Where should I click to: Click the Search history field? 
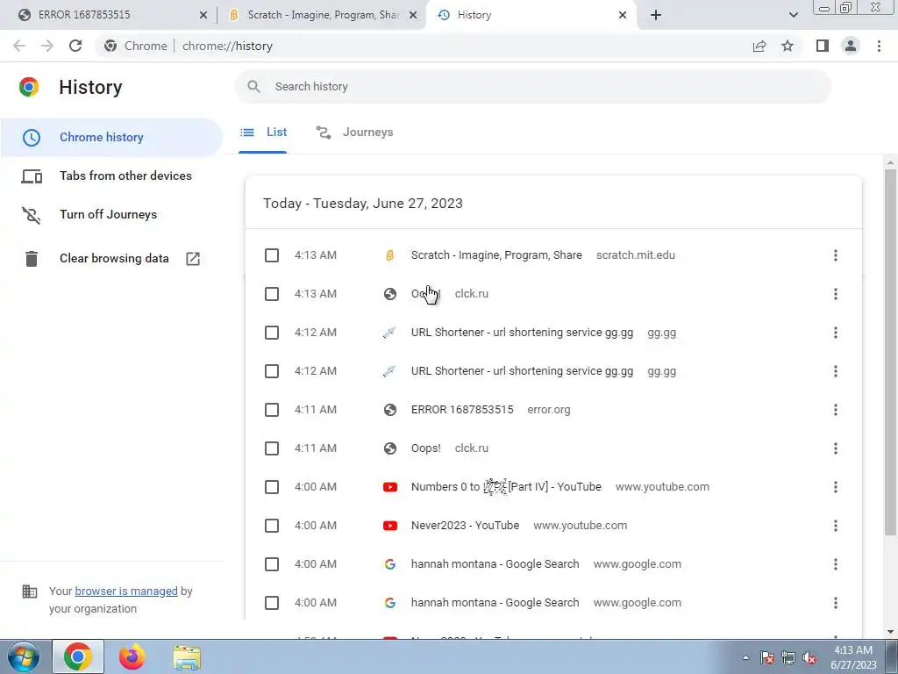[x=532, y=87]
